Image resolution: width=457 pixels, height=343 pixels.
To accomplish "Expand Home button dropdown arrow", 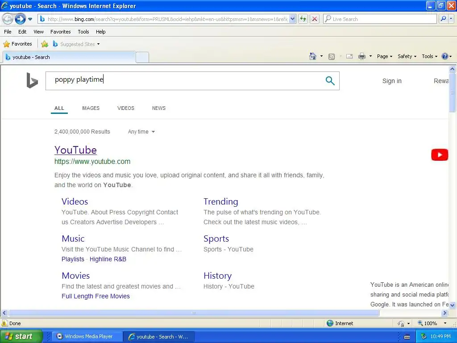I will coord(321,56).
